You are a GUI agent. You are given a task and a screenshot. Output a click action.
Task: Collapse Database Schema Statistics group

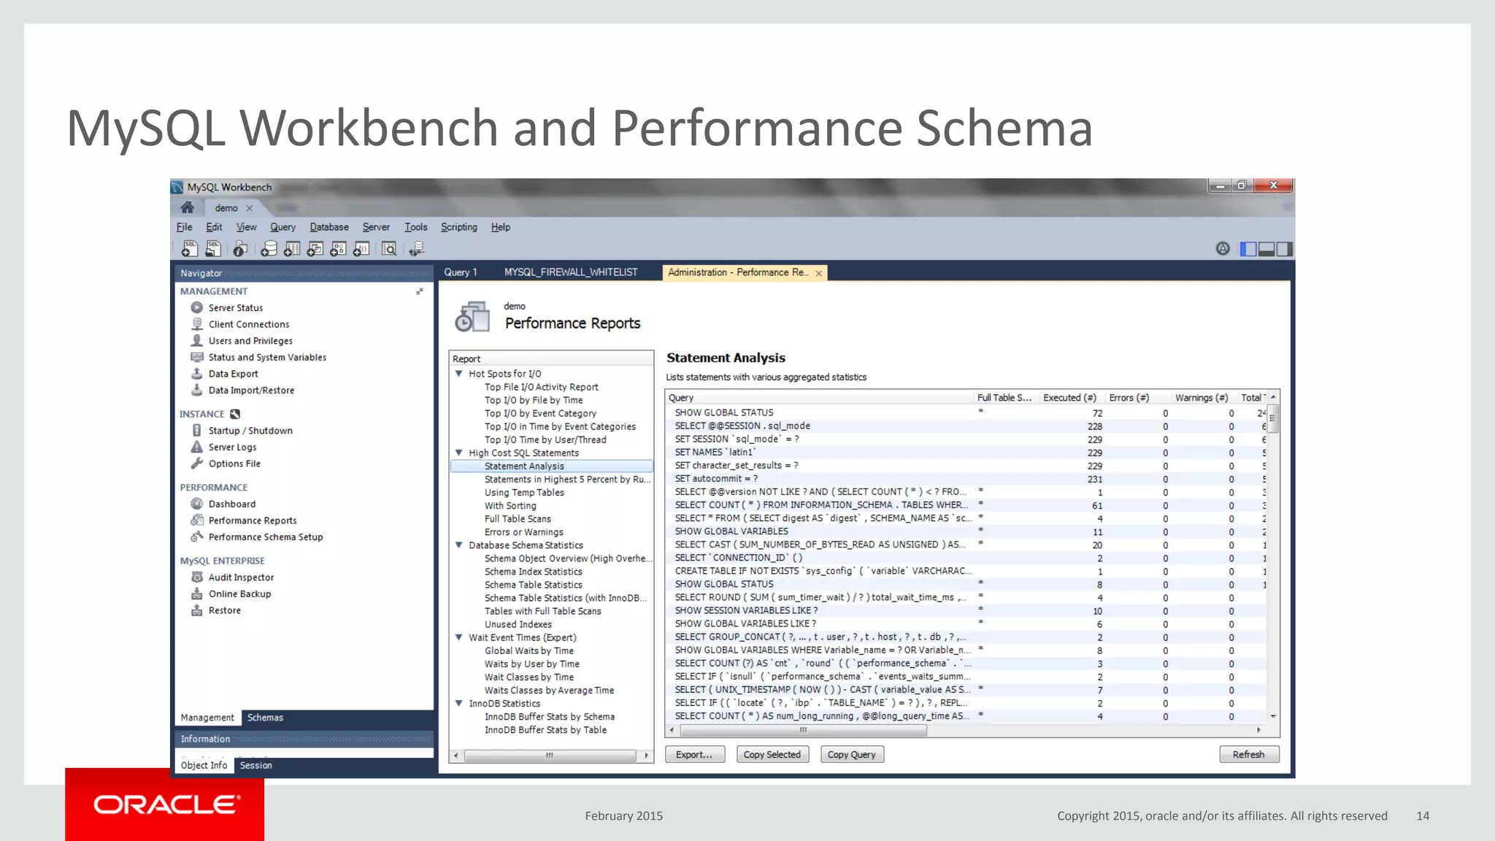[459, 545]
